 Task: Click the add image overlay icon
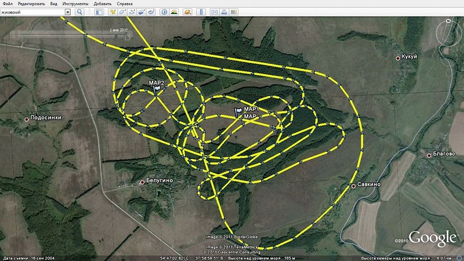point(143,12)
